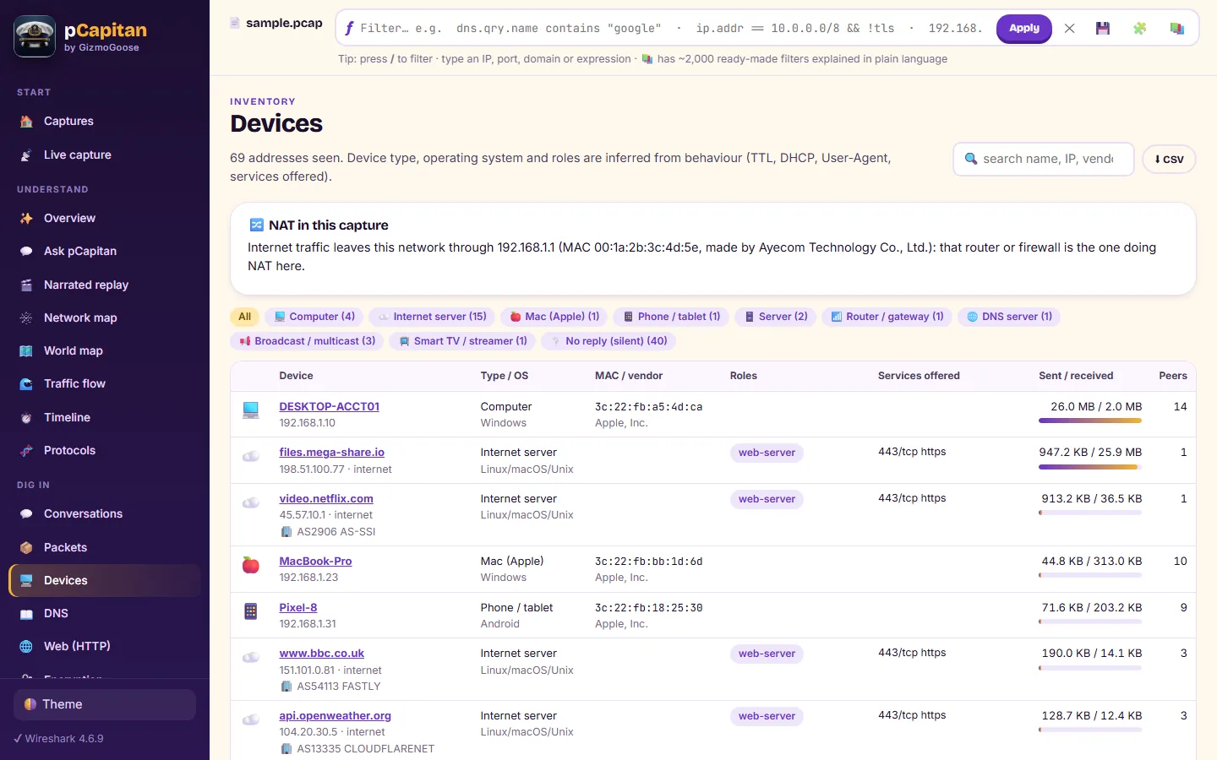The image size is (1217, 760).
Task: Select DNS in the sidebar
Action: coord(105,614)
